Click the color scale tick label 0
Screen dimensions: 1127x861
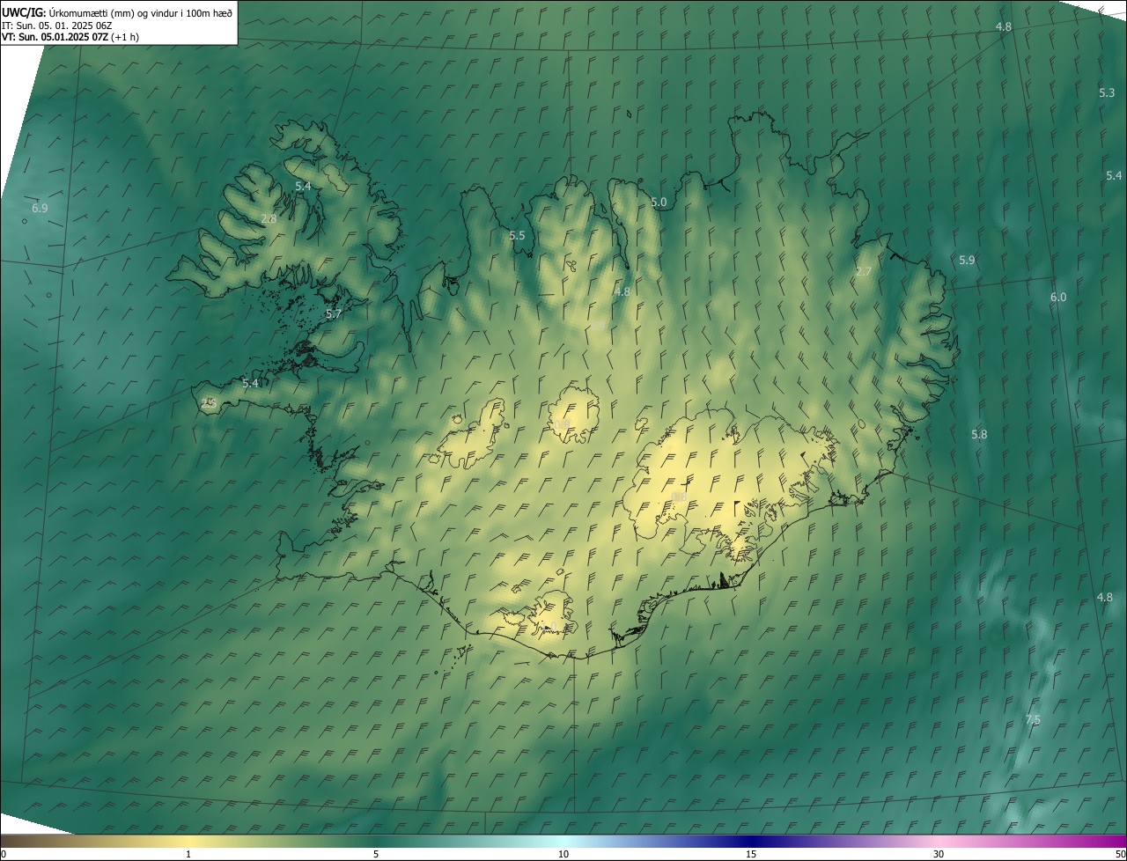3,855
